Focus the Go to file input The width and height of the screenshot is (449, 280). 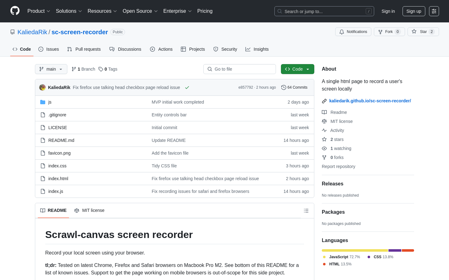(x=239, y=69)
